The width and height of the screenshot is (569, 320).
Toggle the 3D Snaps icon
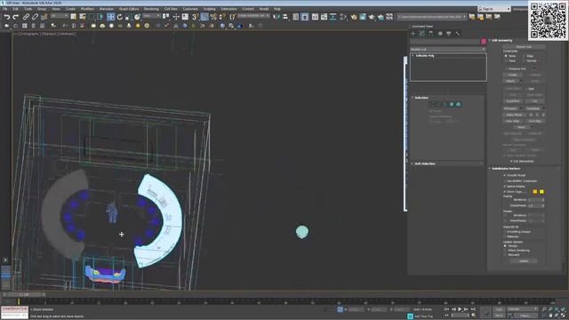click(x=196, y=17)
